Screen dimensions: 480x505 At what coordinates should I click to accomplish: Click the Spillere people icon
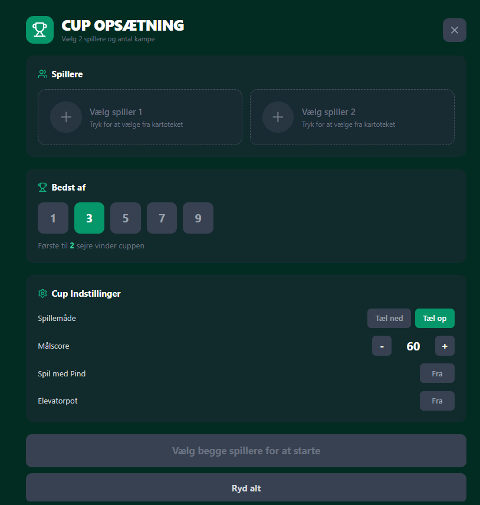click(x=42, y=74)
